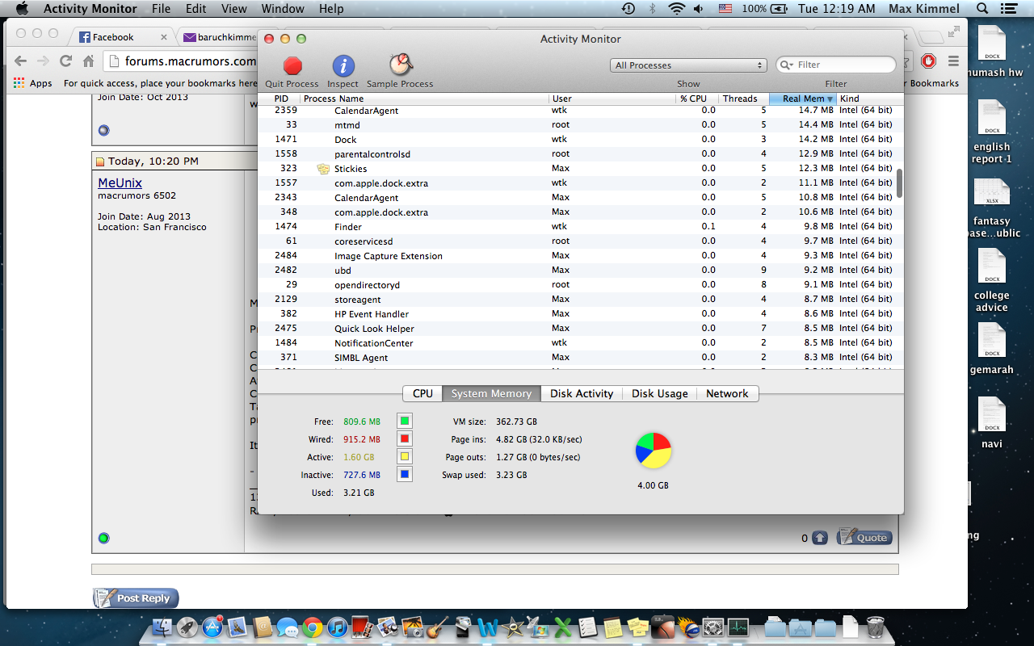Switch to the Facebook tab in Chrome

121,37
